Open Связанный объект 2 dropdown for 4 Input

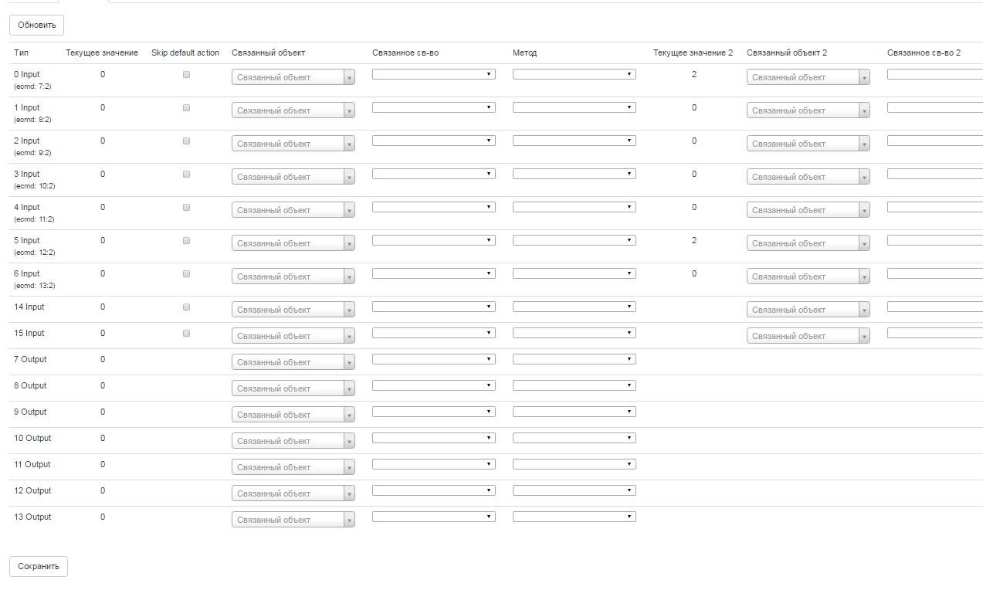808,210
